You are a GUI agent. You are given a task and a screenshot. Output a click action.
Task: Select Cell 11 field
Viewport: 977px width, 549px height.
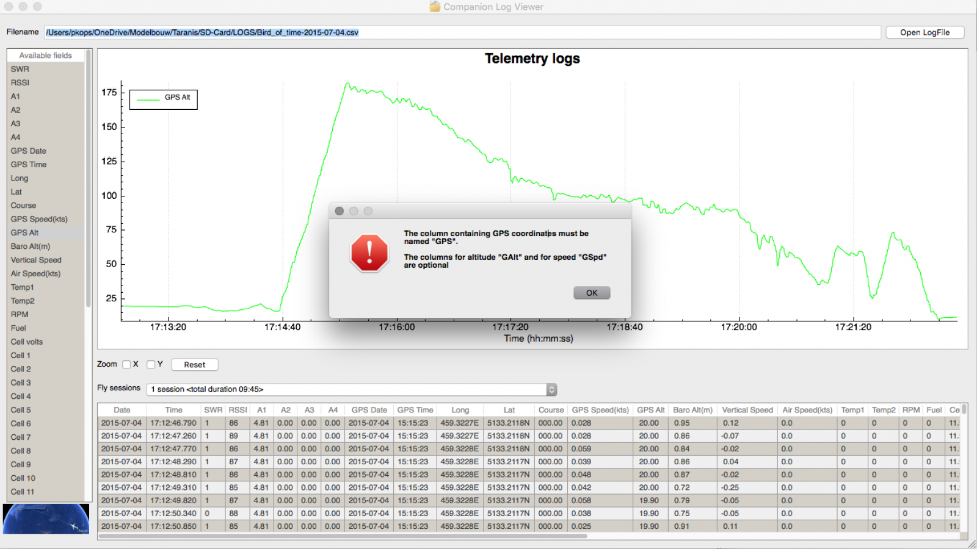(x=46, y=492)
